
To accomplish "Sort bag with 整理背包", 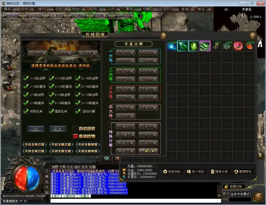I will (x=244, y=172).
